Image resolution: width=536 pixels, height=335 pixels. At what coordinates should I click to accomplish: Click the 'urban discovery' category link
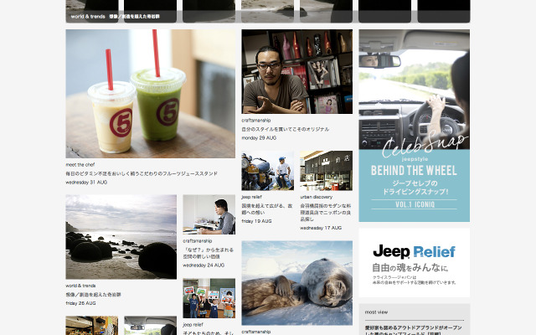coord(317,197)
